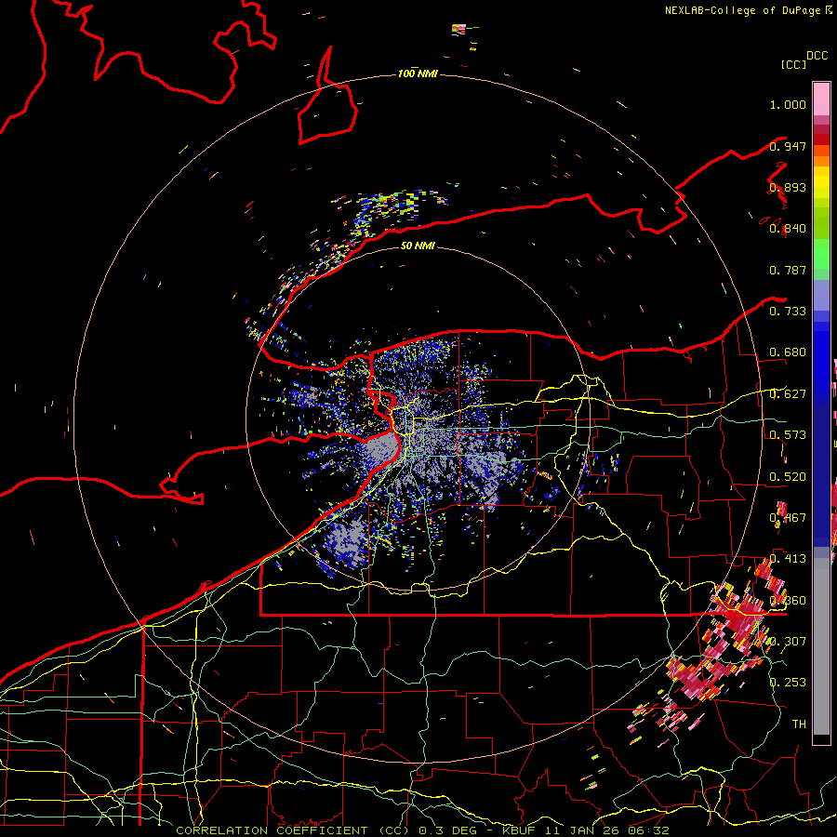Click the 0.413 legend value

pyautogui.click(x=788, y=559)
